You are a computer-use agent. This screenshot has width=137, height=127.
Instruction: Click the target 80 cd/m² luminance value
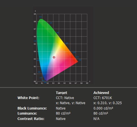[x=63, y=113]
